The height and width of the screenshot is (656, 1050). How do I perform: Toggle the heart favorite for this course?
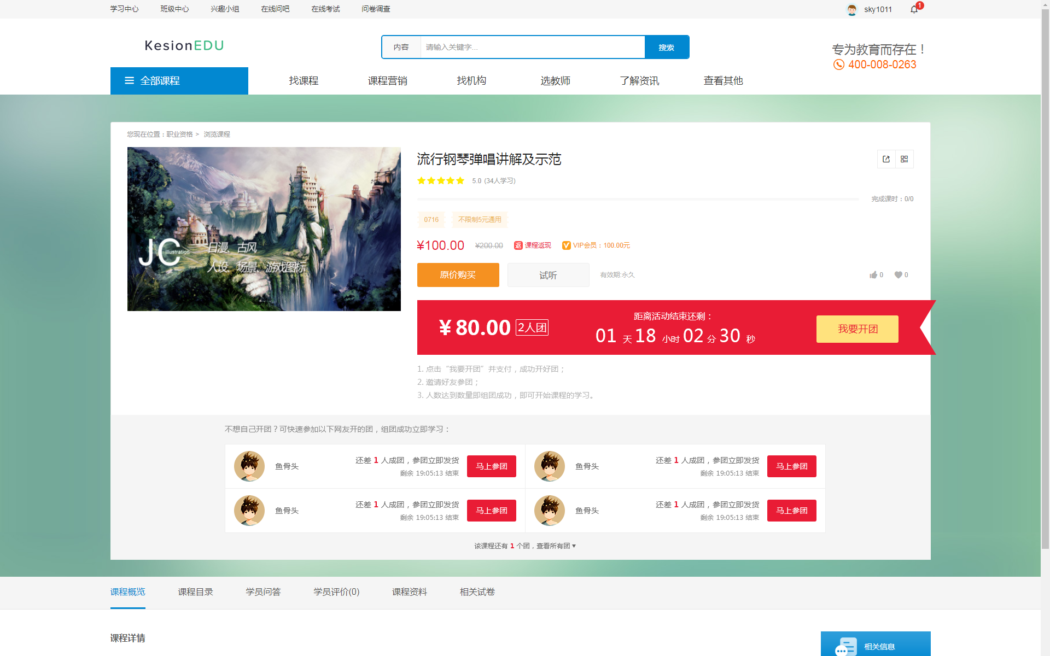[898, 275]
